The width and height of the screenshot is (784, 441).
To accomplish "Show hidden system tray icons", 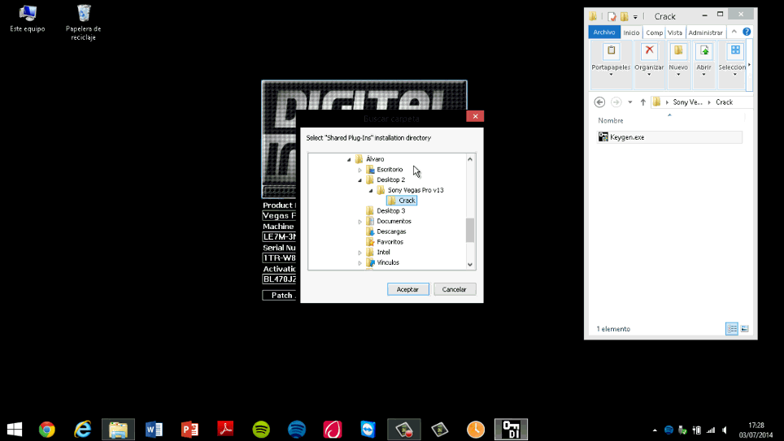I will tap(655, 430).
